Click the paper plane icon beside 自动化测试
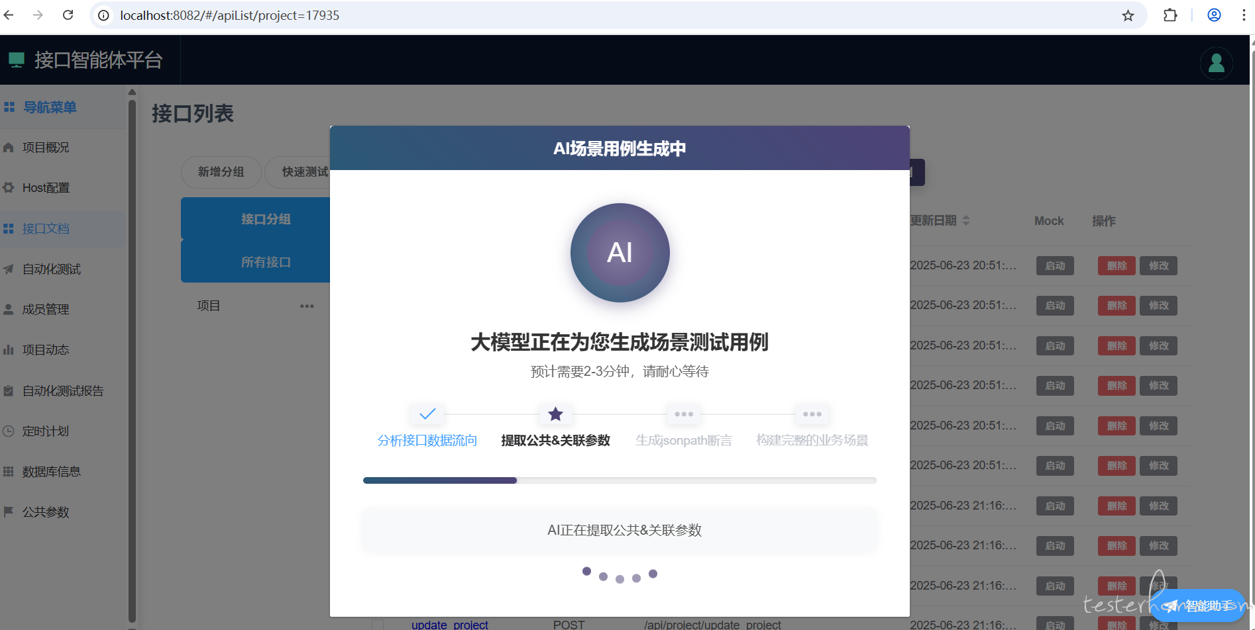Viewport: 1255px width, 630px height. [x=9, y=269]
